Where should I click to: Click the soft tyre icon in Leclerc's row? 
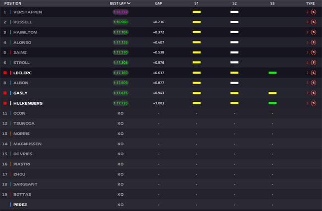pyautogui.click(x=314, y=73)
